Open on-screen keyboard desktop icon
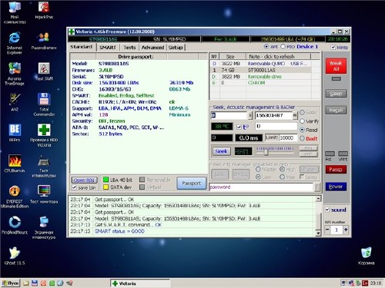 pyautogui.click(x=44, y=227)
